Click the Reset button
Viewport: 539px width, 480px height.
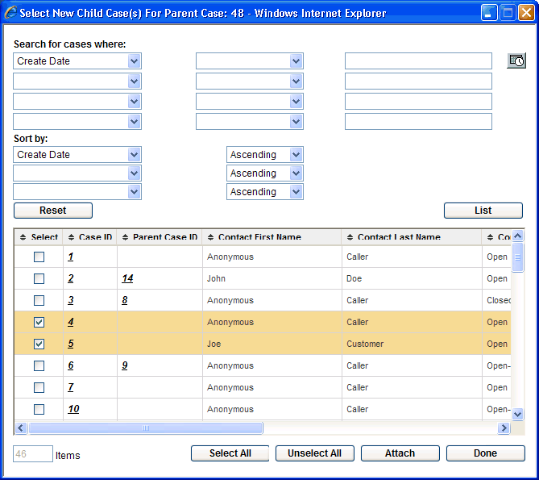coord(53,211)
